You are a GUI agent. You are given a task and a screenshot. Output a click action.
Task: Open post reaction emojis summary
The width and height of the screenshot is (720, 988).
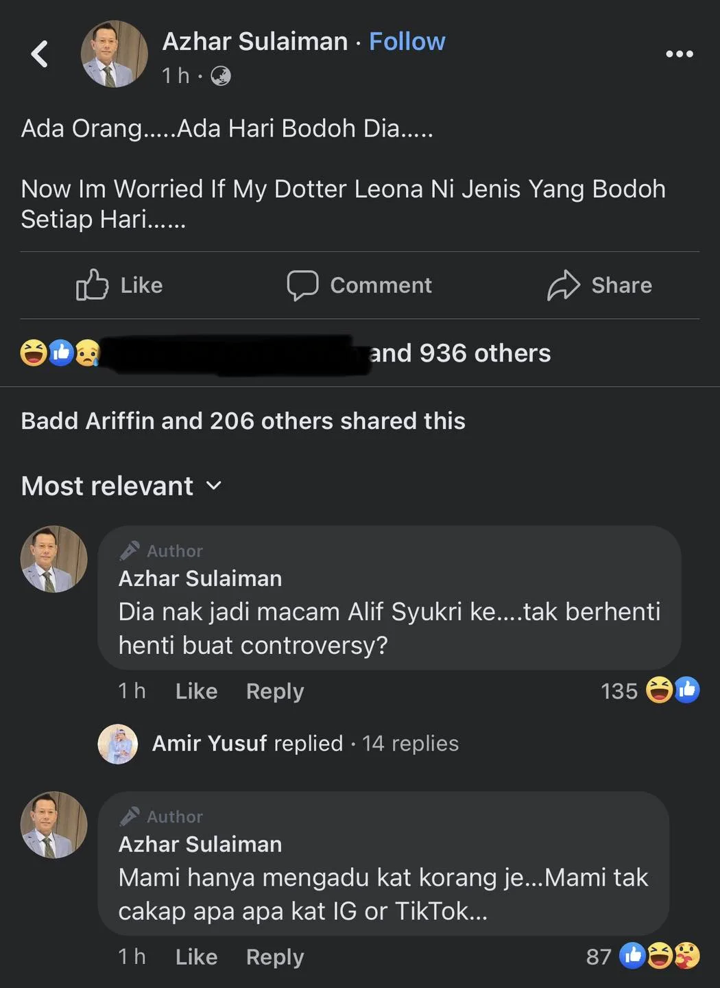[60, 353]
